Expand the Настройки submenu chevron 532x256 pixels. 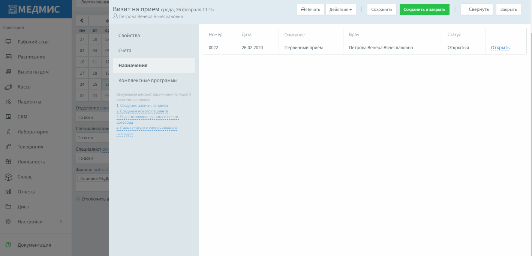point(61,222)
